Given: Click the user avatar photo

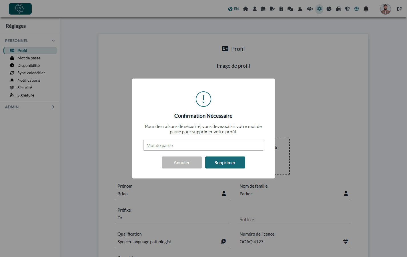Looking at the screenshot, I should click(386, 9).
